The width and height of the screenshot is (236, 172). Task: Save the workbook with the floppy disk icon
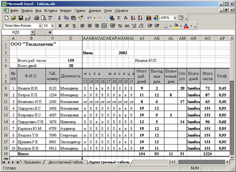point(21,18)
